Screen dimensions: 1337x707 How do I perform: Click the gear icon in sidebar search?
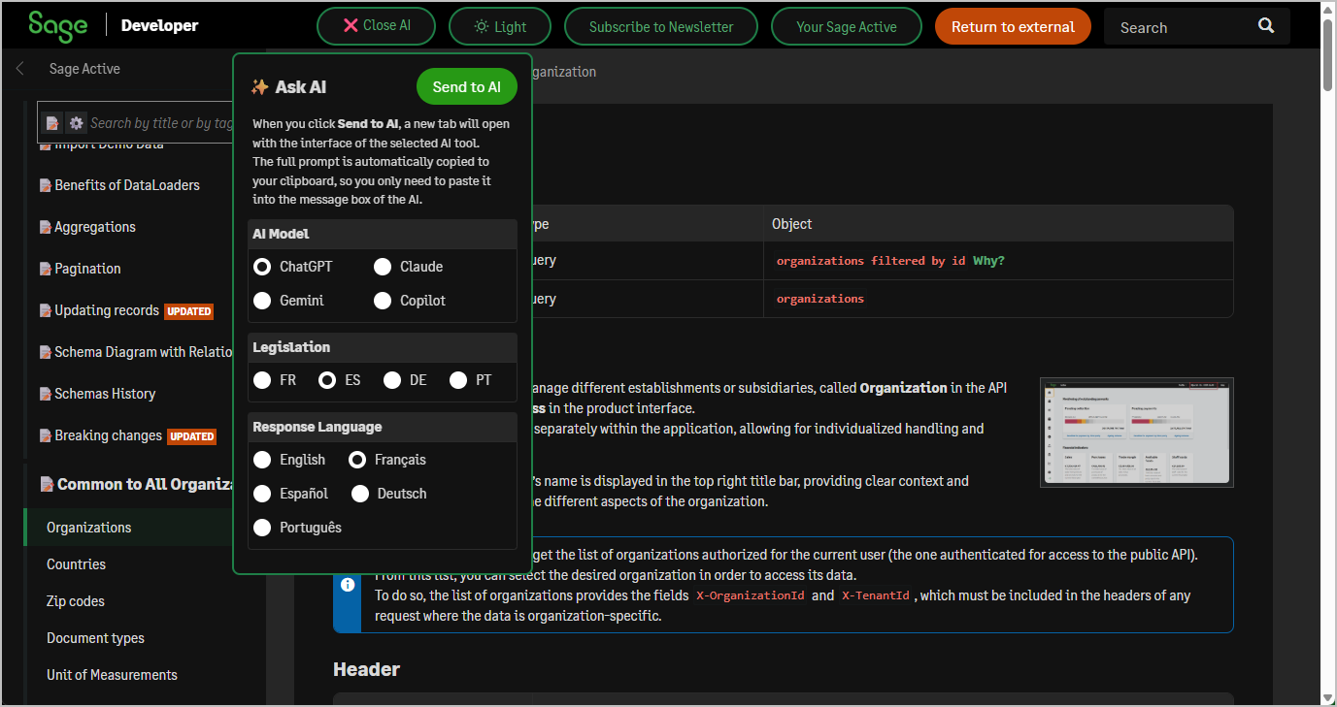(77, 123)
